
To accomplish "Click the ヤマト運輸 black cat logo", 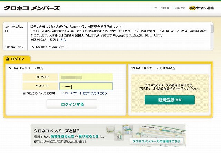I will point(201,8).
